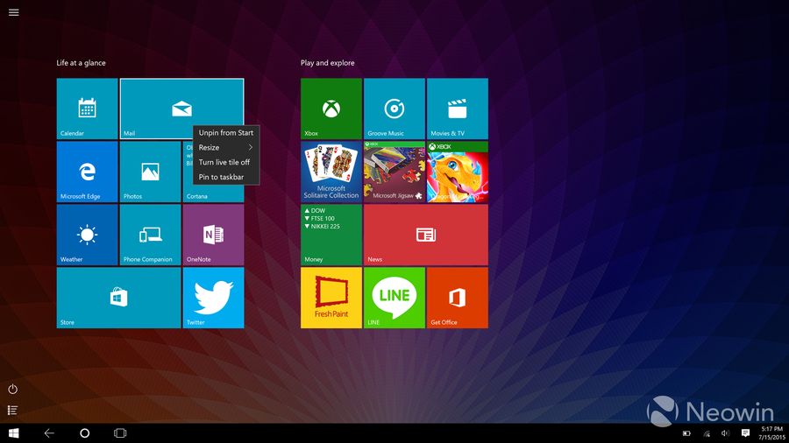Expand the Resize submenu

tap(226, 147)
